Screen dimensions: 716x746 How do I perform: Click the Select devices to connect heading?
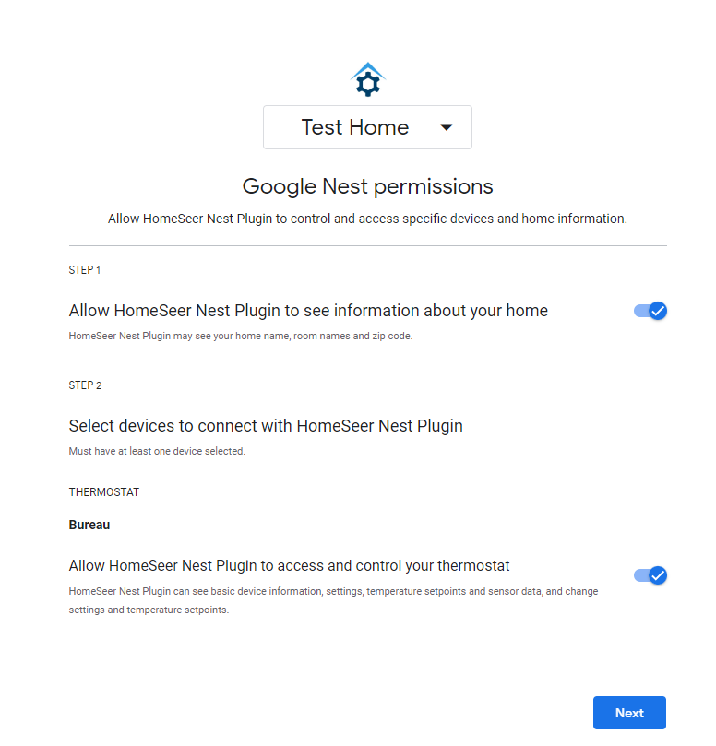266,426
